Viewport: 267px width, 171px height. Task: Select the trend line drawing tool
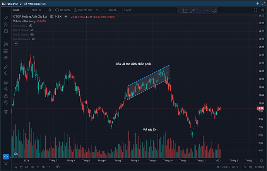(6, 18)
